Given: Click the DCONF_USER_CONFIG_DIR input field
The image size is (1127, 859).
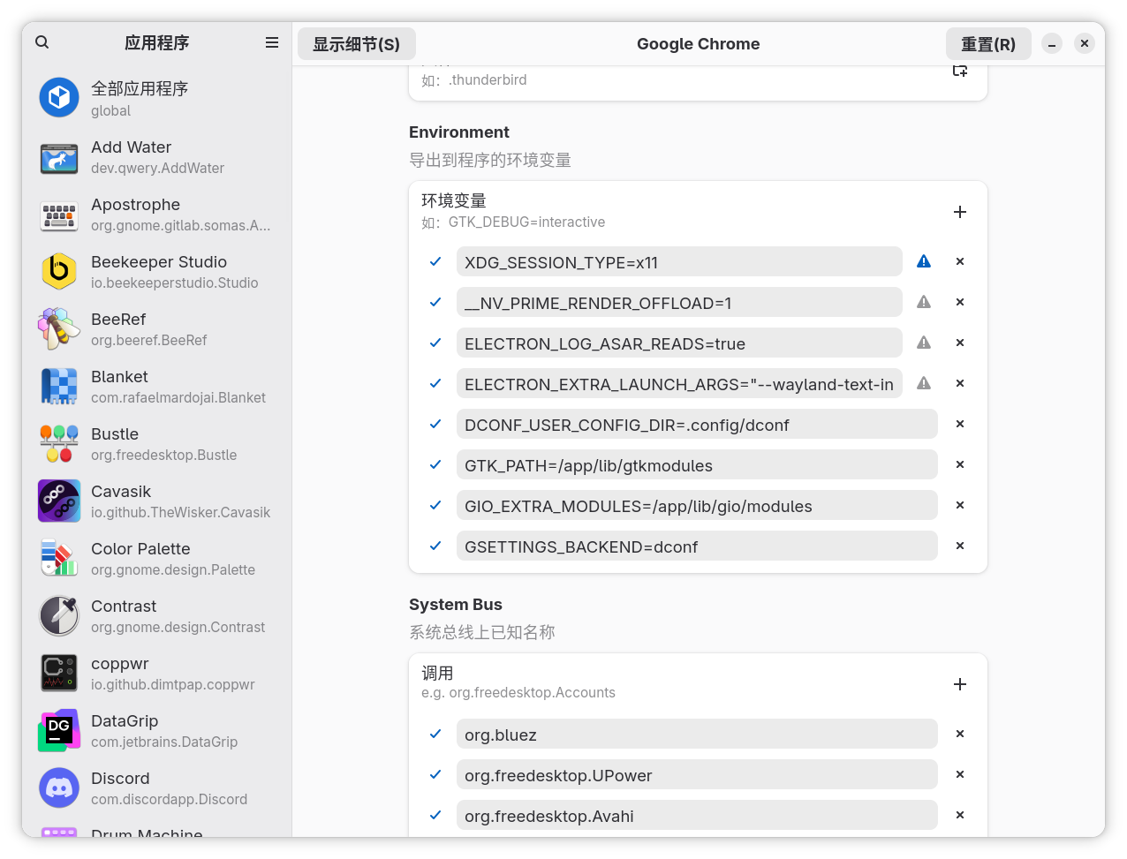Looking at the screenshot, I should coord(696,425).
